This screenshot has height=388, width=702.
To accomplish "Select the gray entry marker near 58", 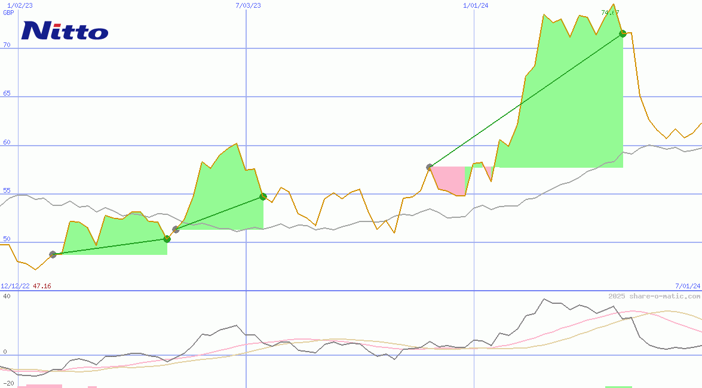I will [430, 167].
